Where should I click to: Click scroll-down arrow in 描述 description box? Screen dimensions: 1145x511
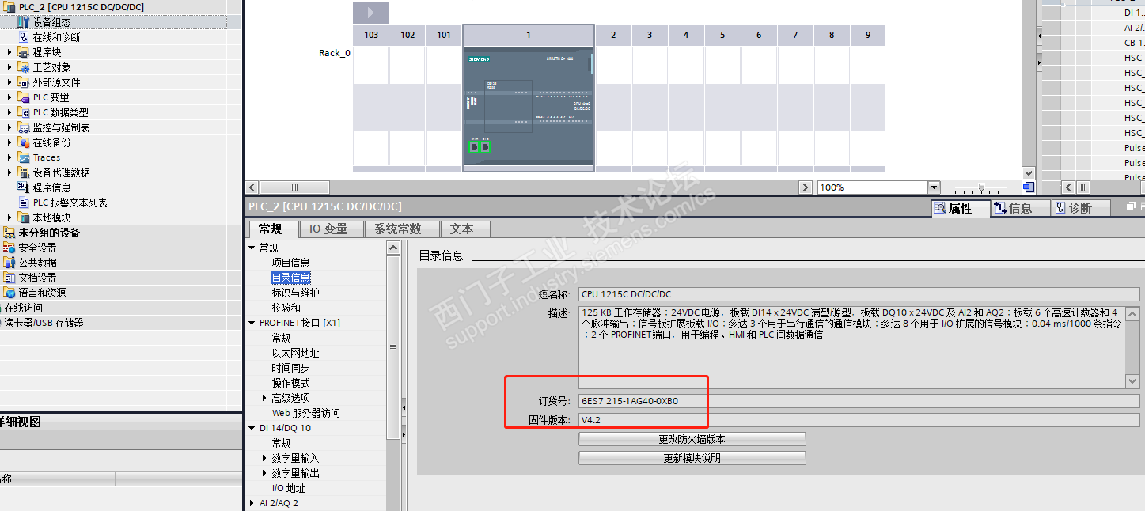pyautogui.click(x=1132, y=381)
